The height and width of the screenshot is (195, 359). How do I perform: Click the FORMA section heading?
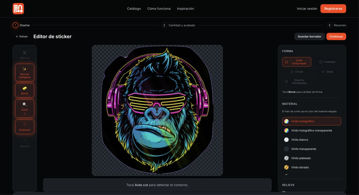coord(288,51)
